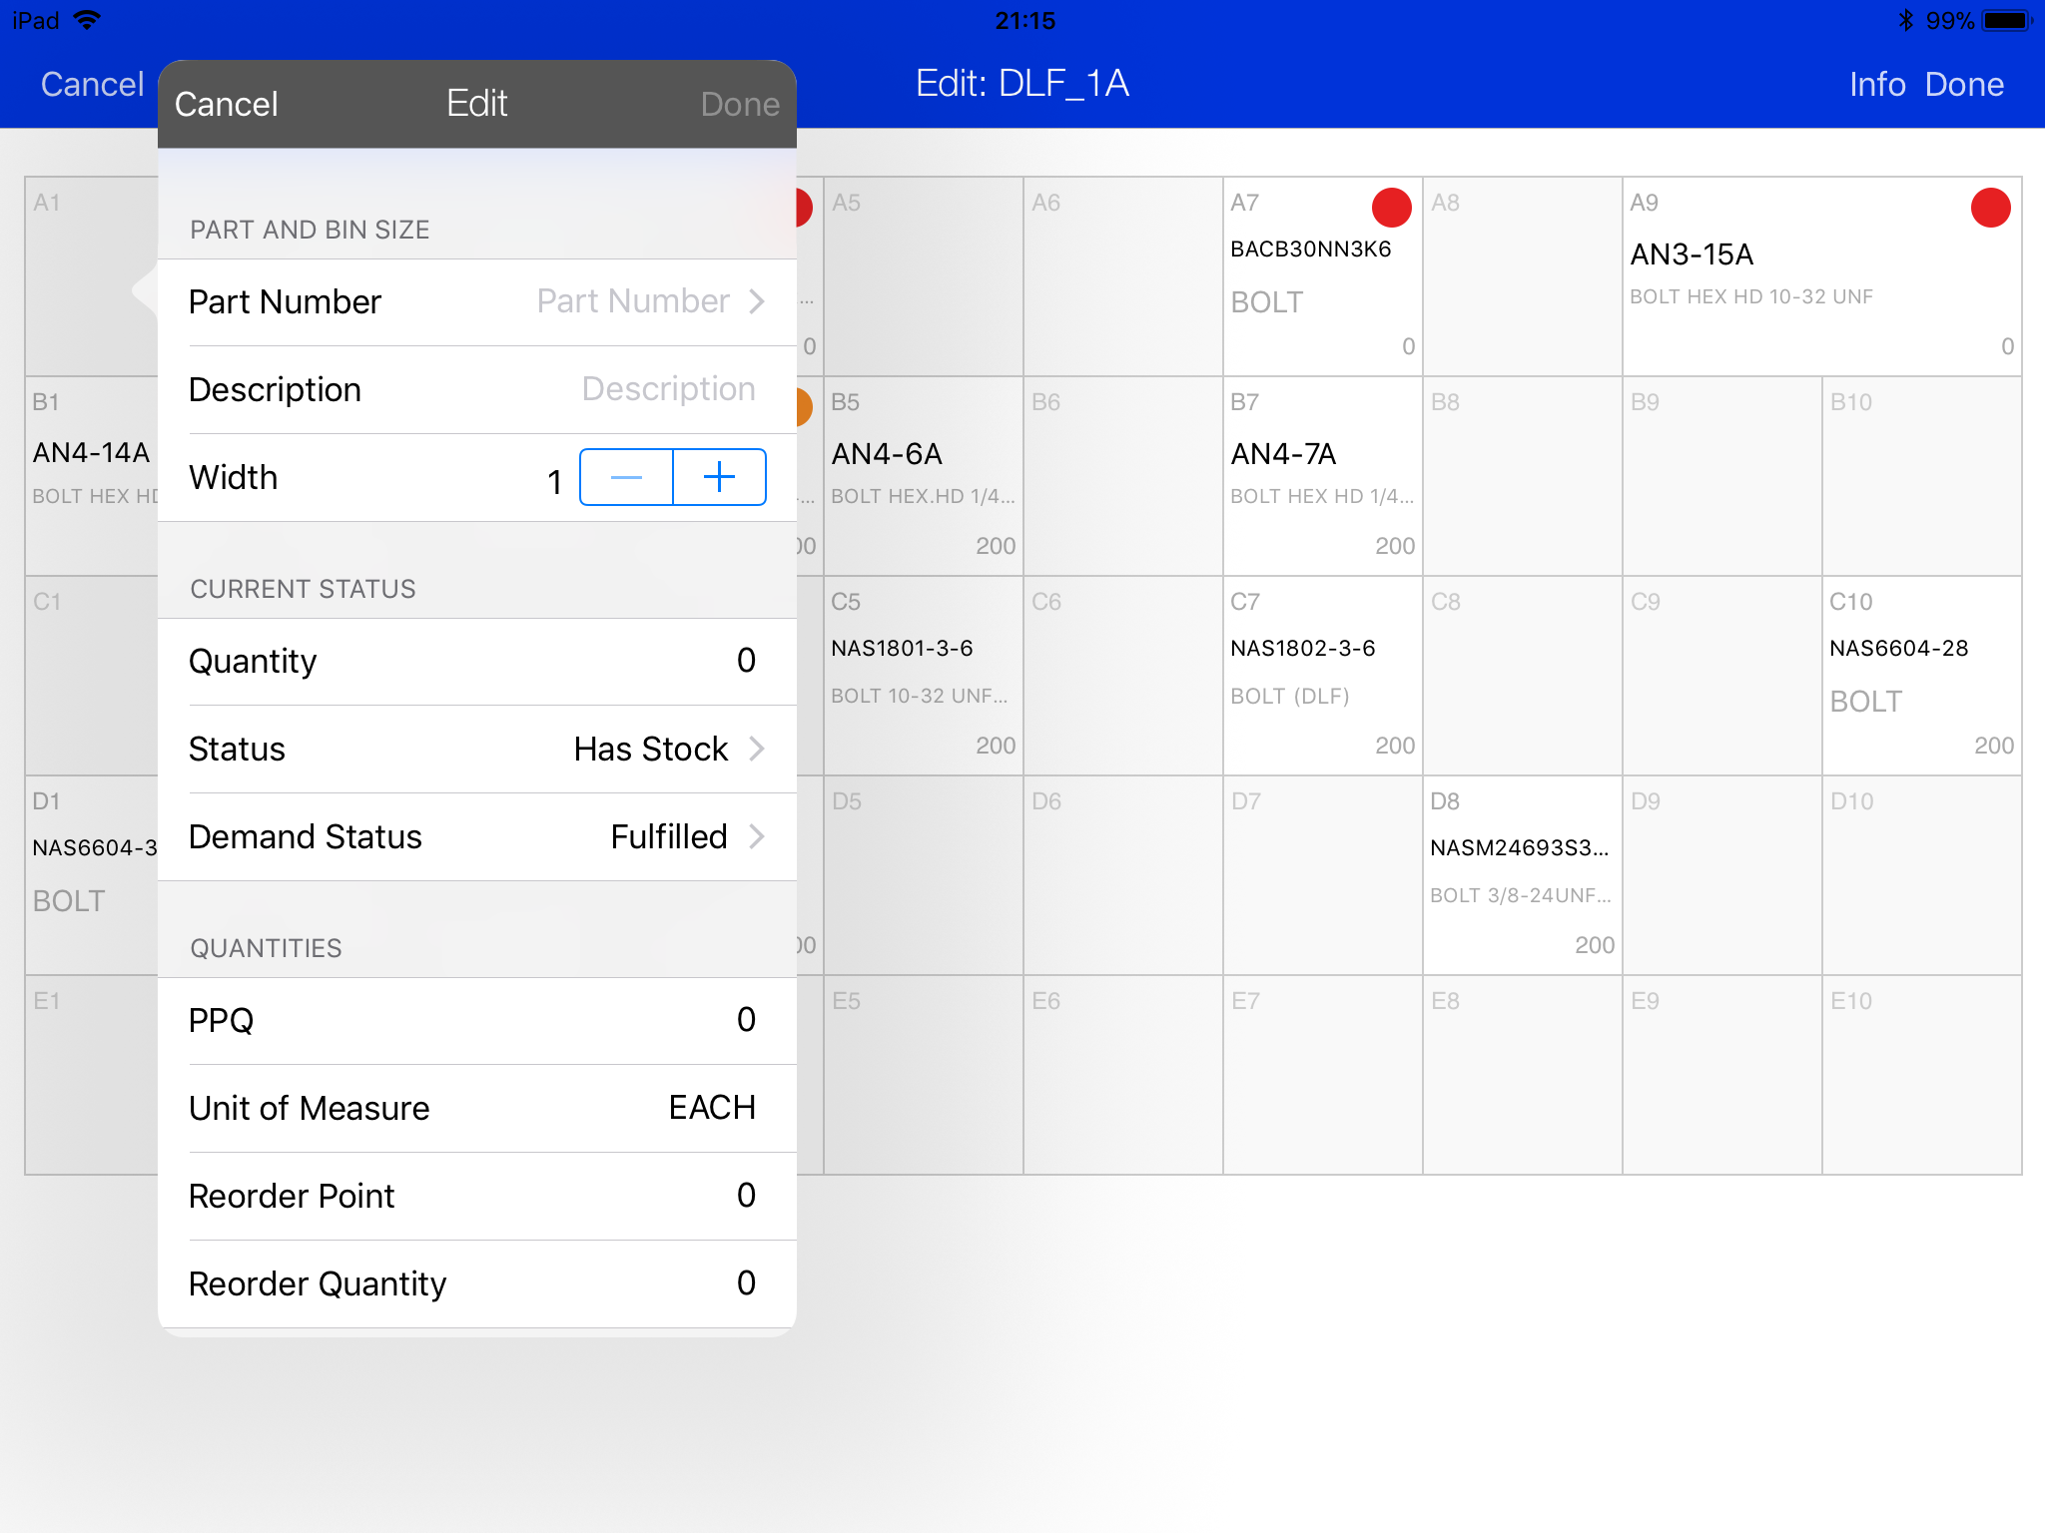Tap Cancel in the Edit popover
This screenshot has height=1533, width=2045.
pyautogui.click(x=226, y=104)
